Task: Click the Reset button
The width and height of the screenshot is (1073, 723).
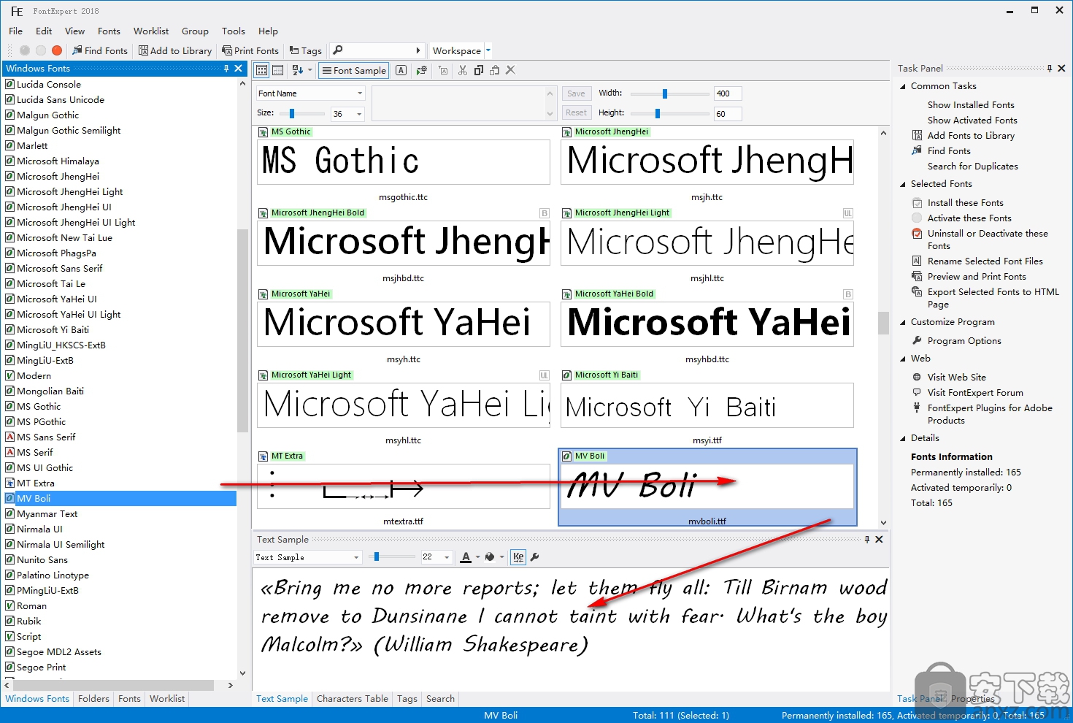Action: point(576,112)
